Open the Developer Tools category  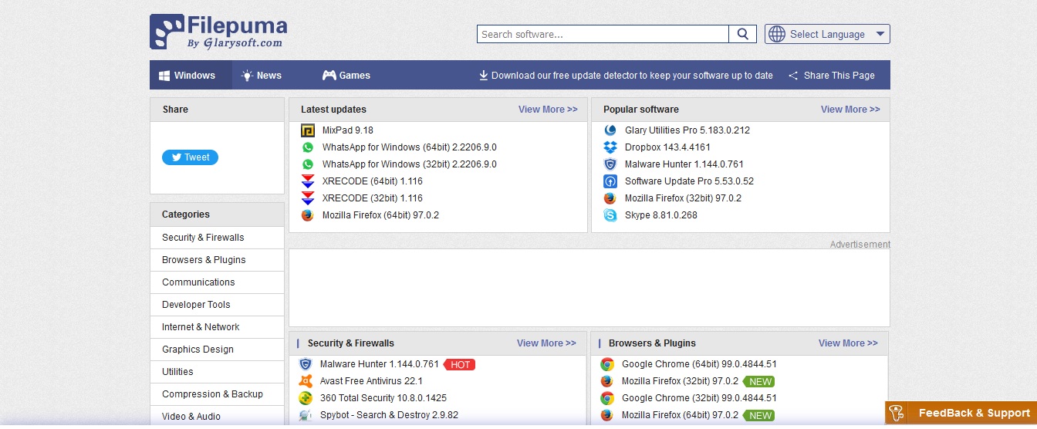click(218, 305)
